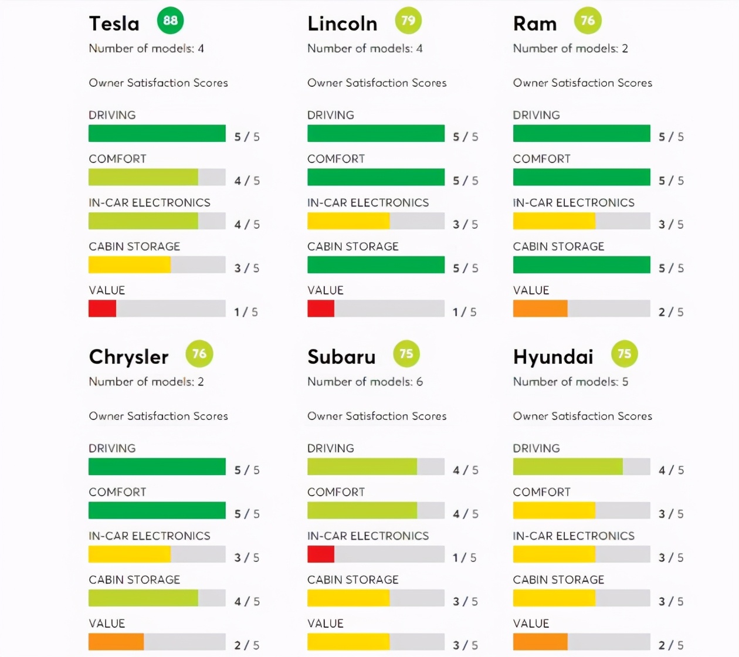Click Subaru's Number of models text
The width and height of the screenshot is (739, 657).
(x=365, y=382)
